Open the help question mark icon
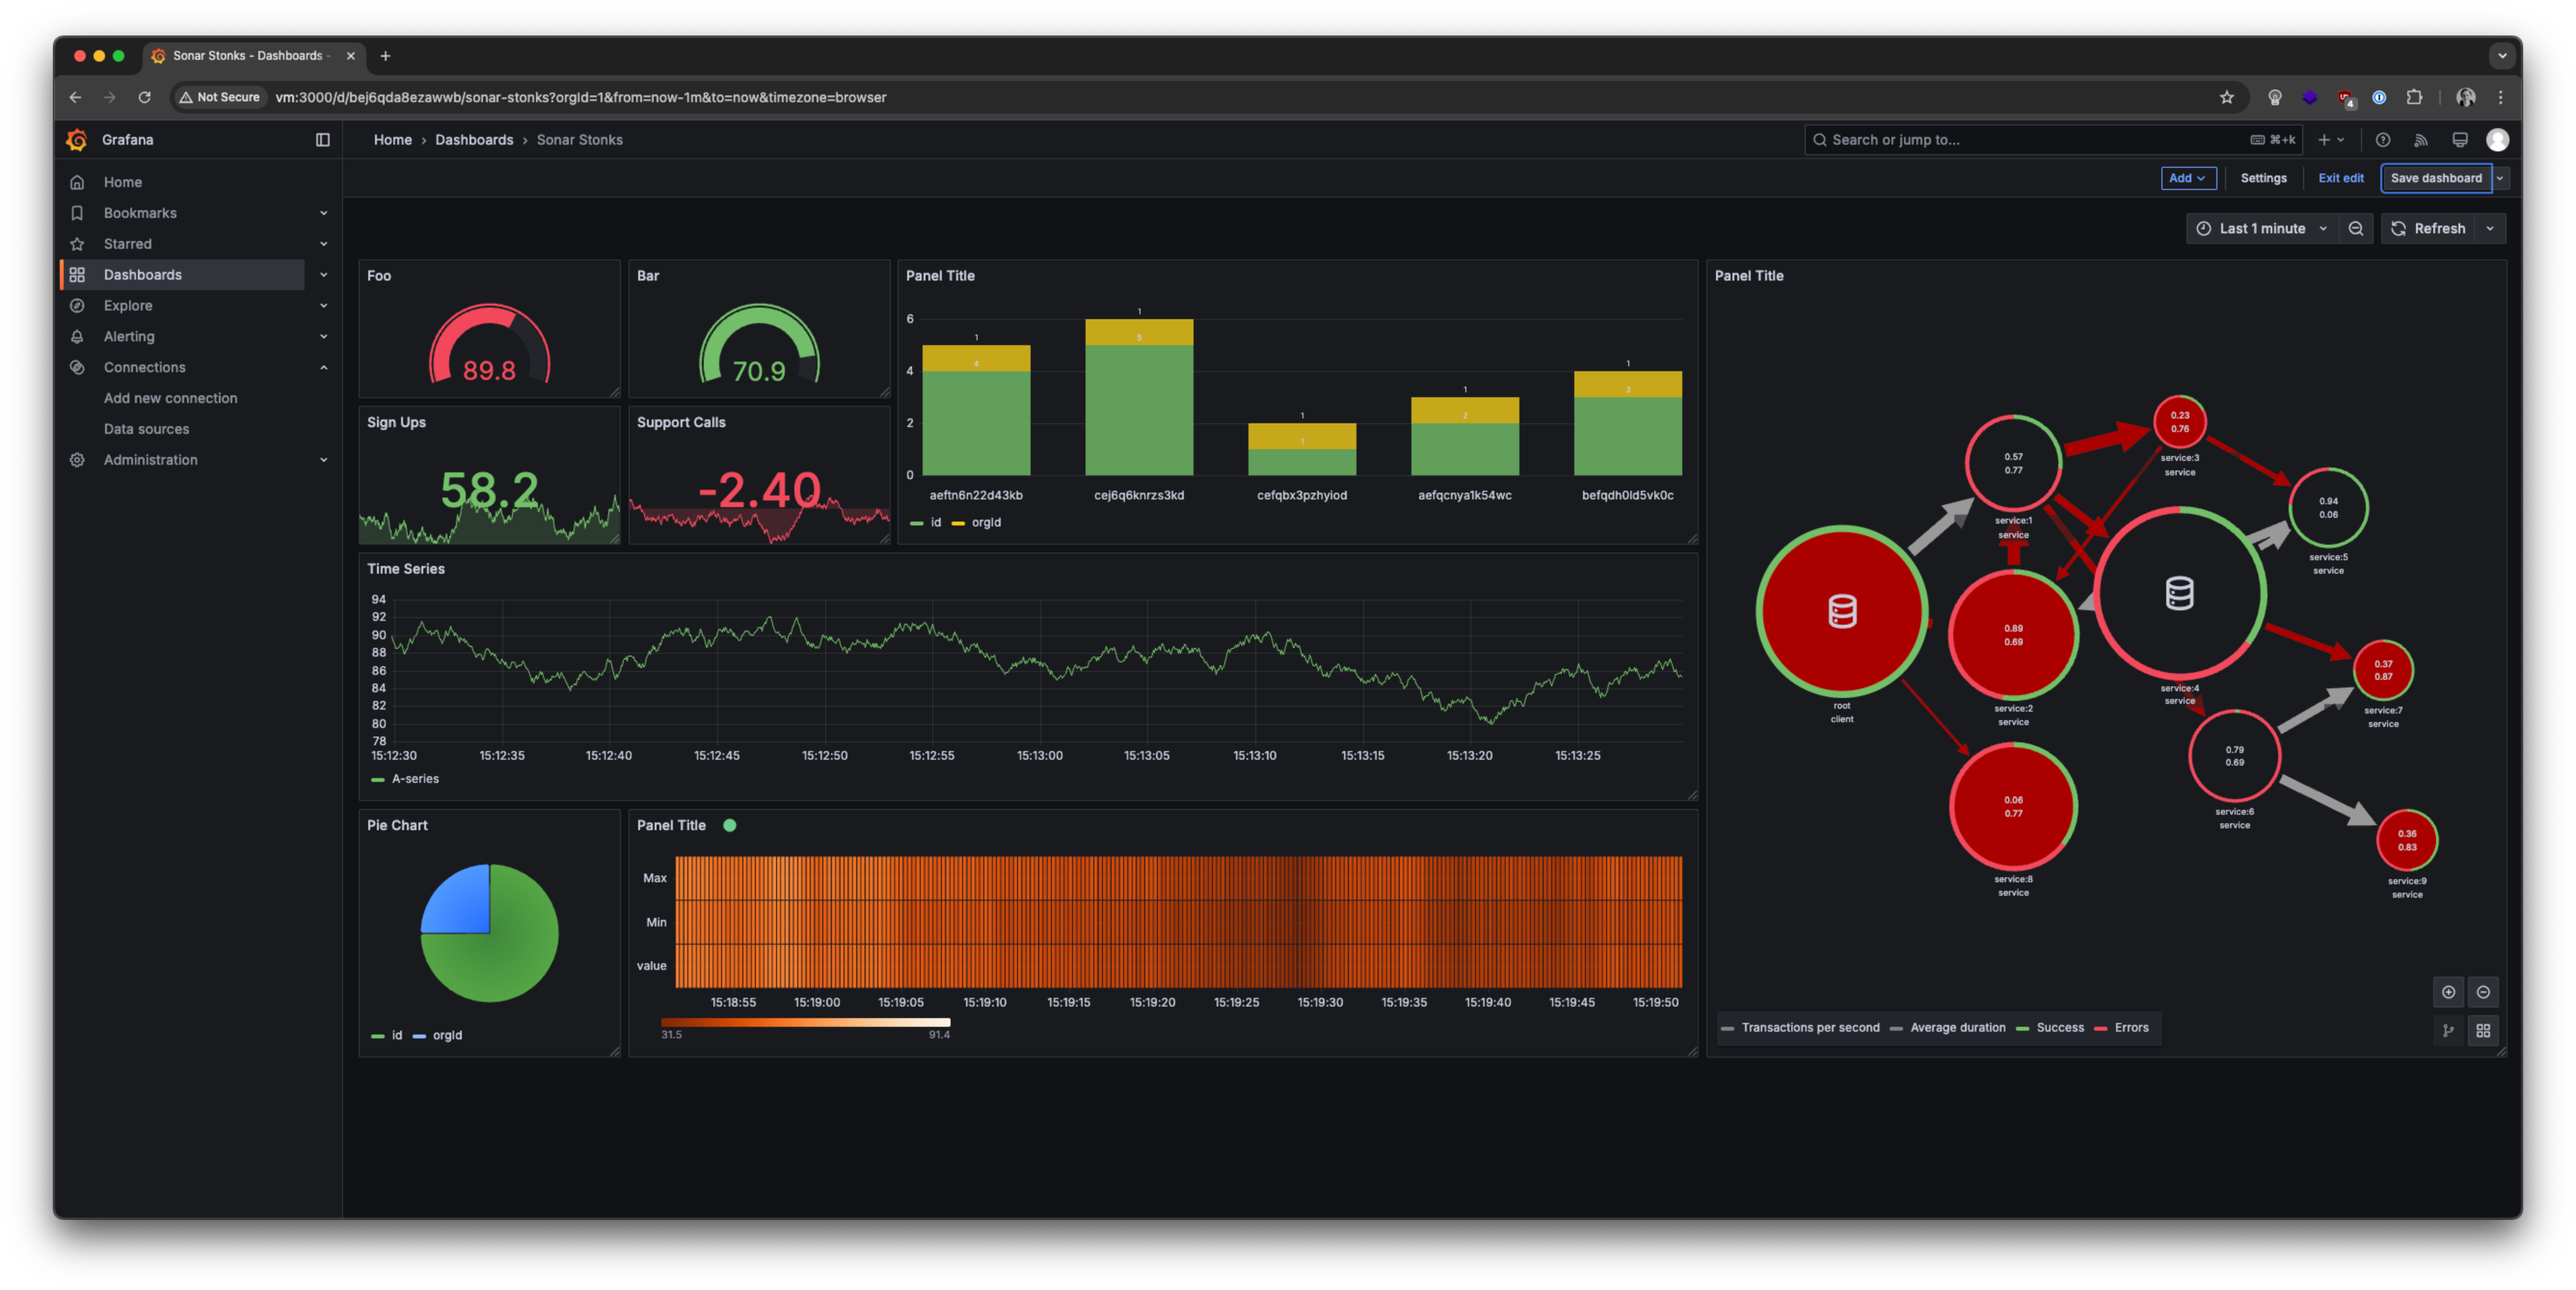2576x1290 pixels. tap(2383, 140)
